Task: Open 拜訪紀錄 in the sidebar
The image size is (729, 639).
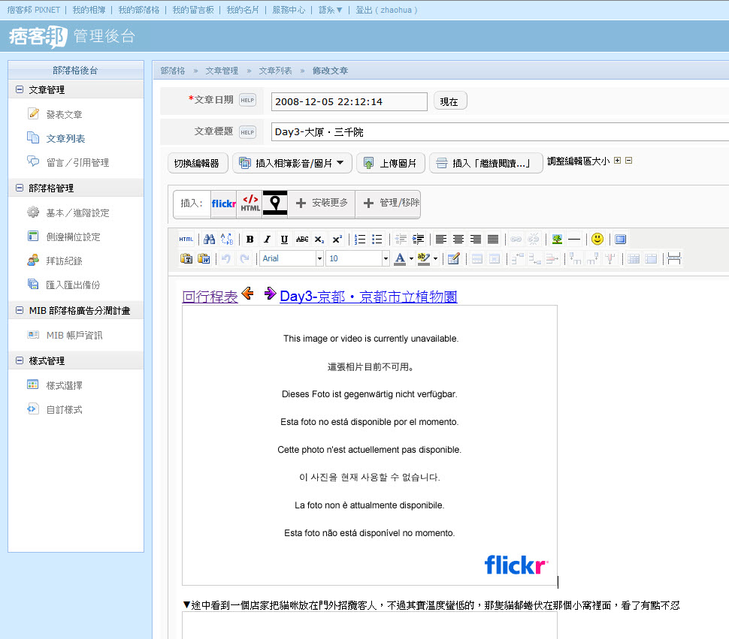Action: pyautogui.click(x=64, y=261)
